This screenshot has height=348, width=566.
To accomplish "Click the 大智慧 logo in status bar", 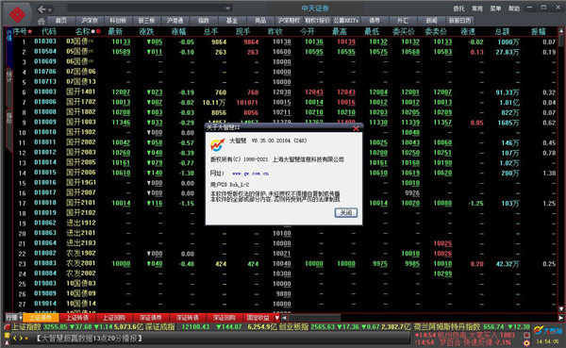I will (x=548, y=330).
